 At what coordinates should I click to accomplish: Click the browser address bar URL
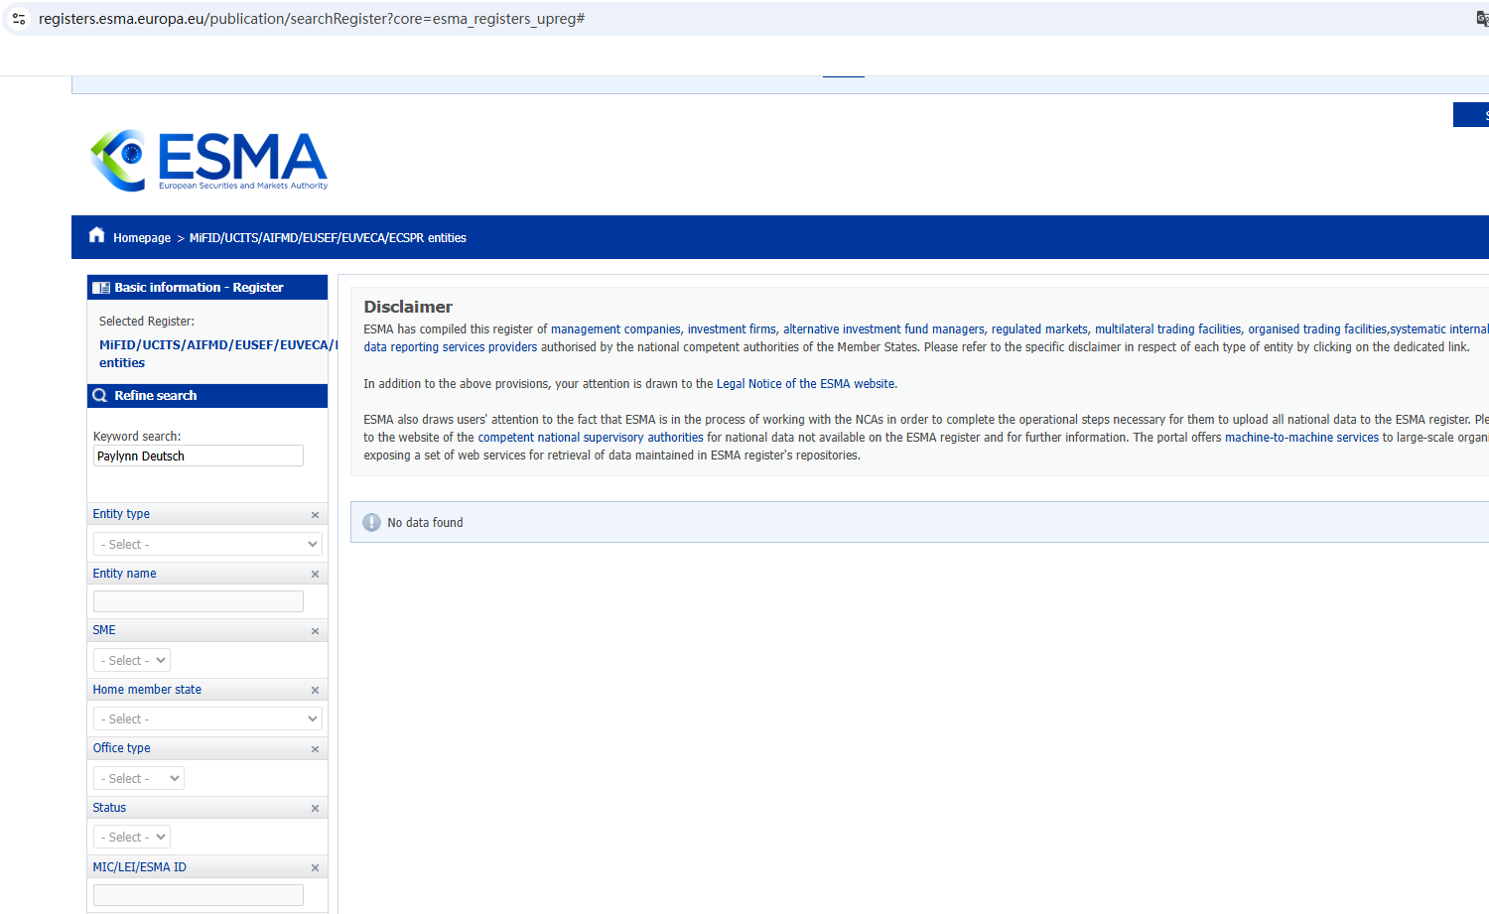coord(312,19)
